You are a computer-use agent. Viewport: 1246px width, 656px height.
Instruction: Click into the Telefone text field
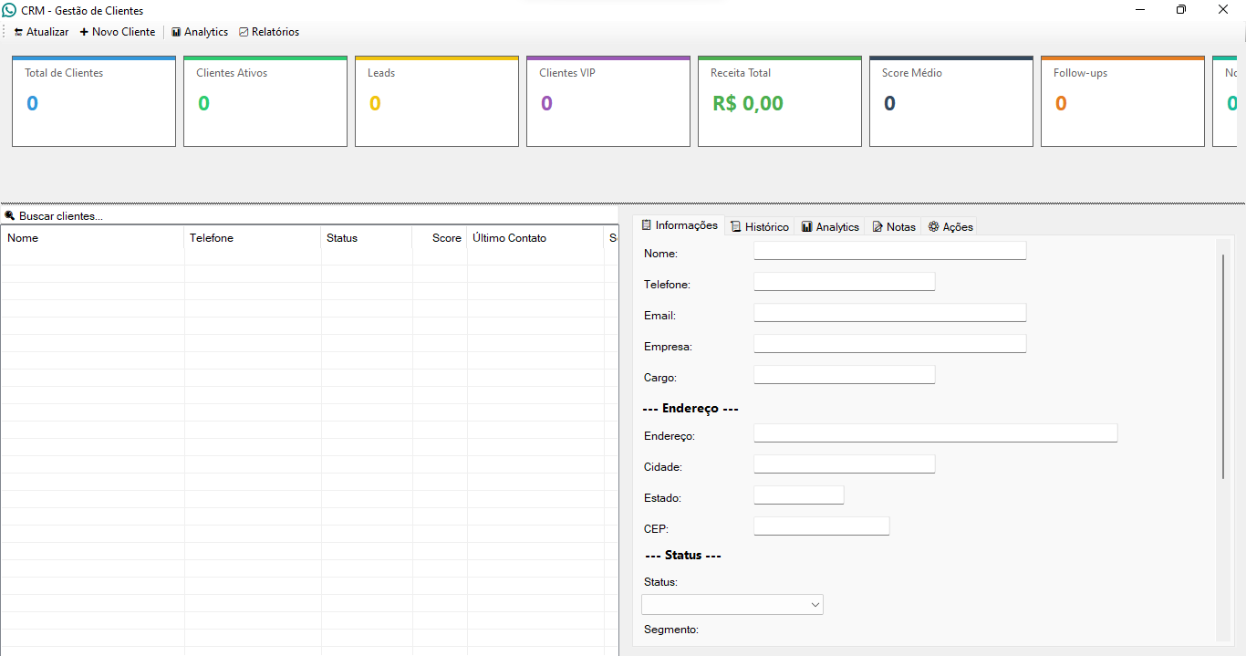tap(844, 282)
